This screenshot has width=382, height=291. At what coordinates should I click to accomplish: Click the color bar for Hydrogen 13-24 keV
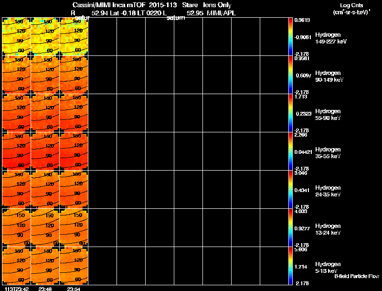point(290,227)
